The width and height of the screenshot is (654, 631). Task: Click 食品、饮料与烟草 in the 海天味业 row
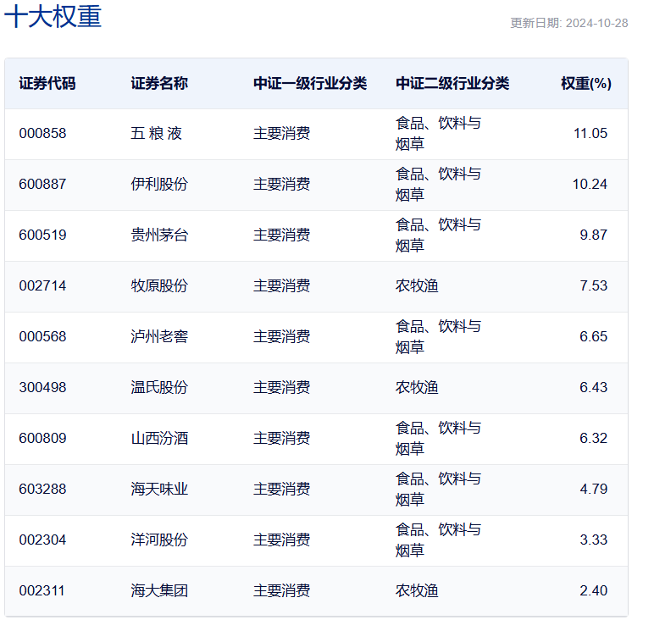point(438,489)
